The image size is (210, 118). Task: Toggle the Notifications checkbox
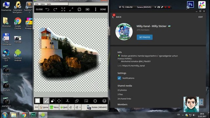point(119,78)
